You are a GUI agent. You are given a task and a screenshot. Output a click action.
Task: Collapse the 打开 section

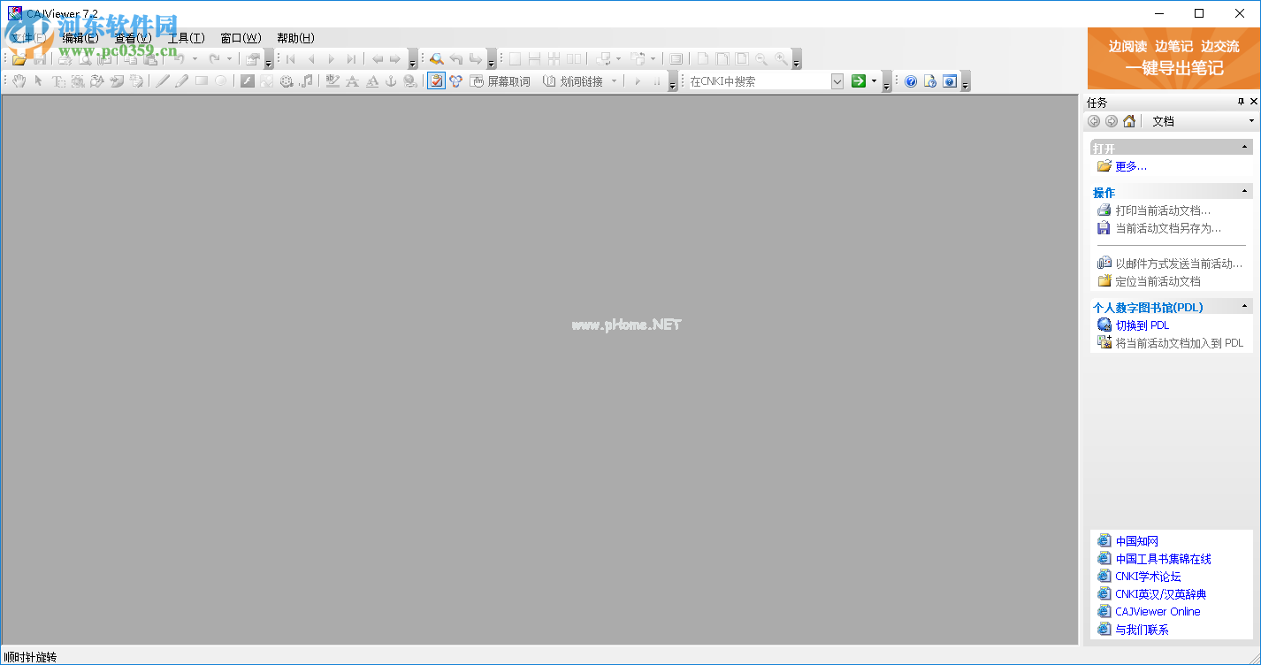point(1246,148)
